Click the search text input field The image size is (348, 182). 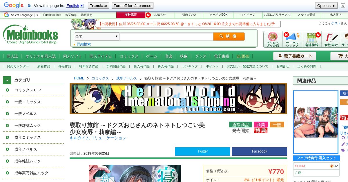coord(166,36)
